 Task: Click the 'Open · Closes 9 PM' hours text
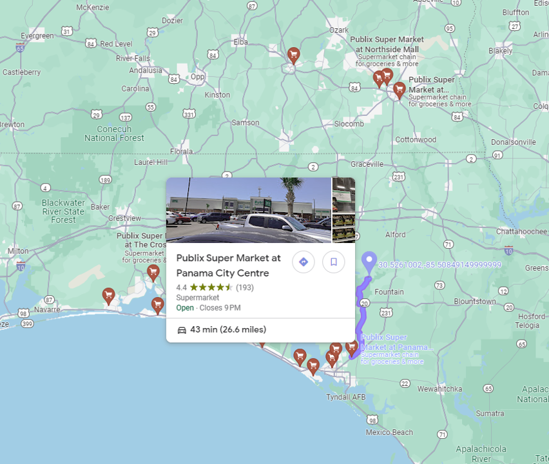tap(208, 308)
